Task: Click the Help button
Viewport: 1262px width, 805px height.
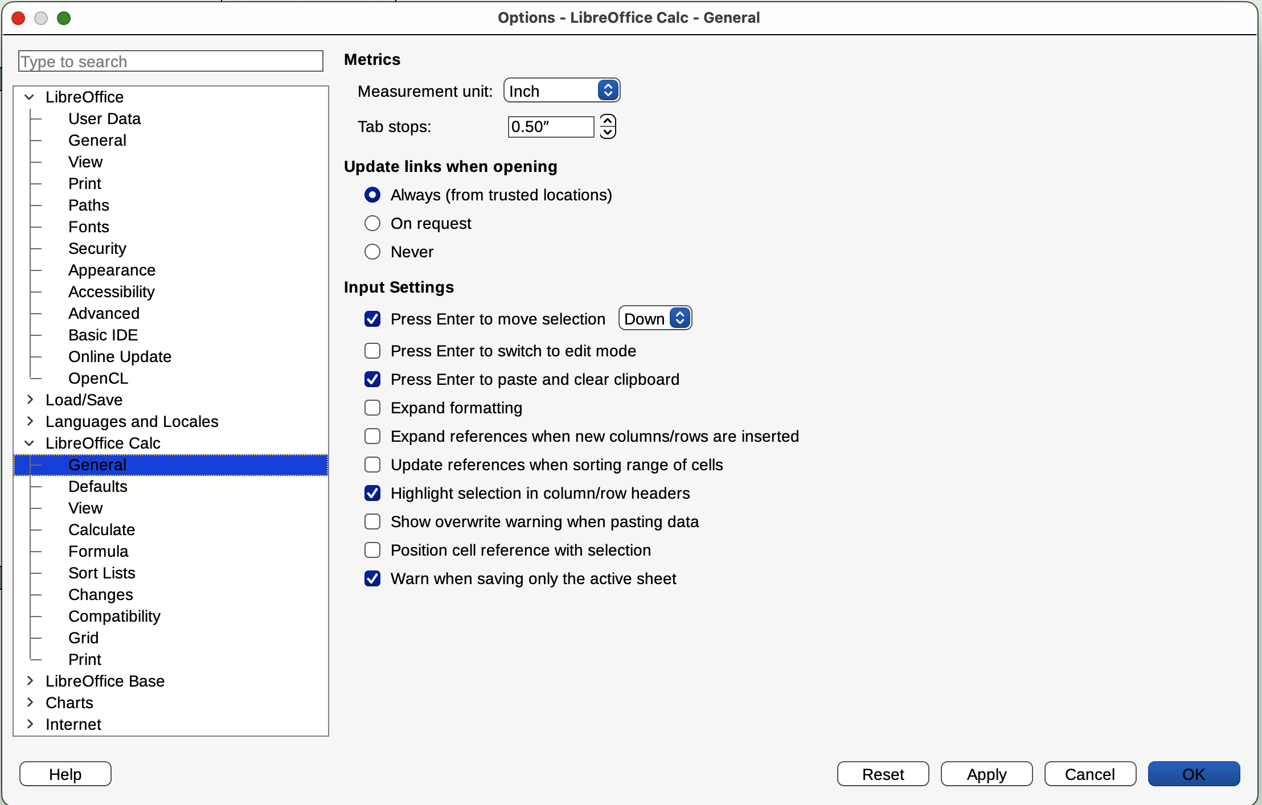Action: pos(65,774)
